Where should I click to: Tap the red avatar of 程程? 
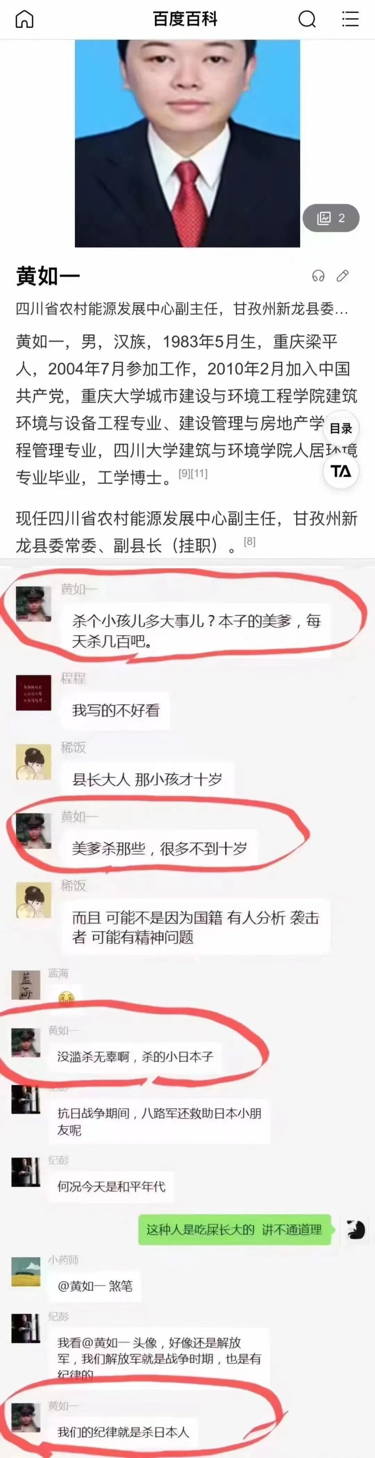33,693
